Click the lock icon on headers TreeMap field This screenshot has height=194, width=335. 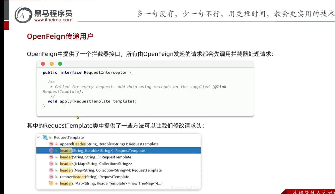tap(57, 183)
